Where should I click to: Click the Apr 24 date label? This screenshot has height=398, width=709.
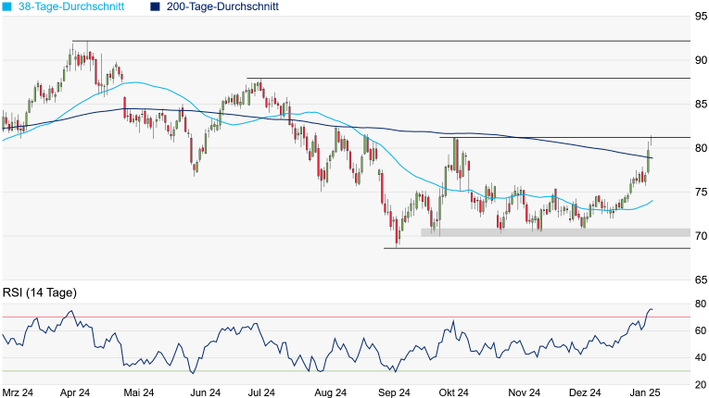74,392
